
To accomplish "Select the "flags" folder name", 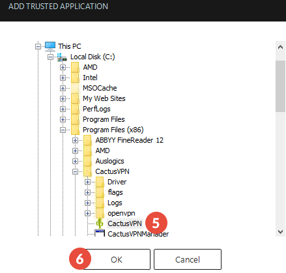I will 115,192.
